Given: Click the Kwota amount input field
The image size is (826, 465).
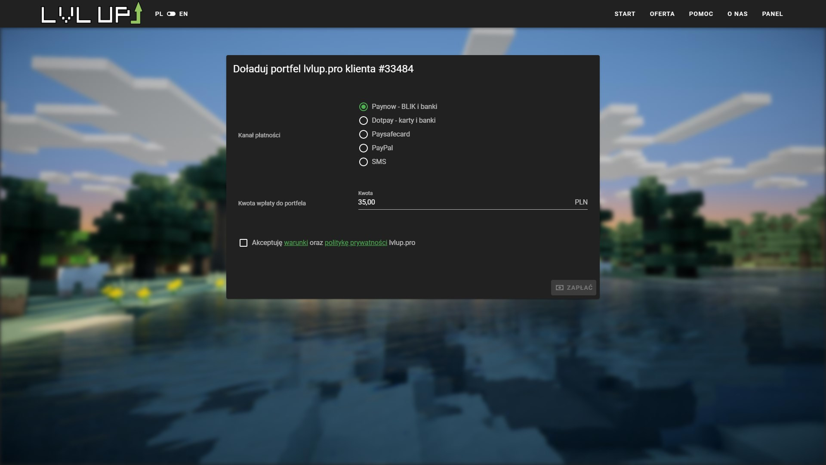Looking at the screenshot, I should coord(465,202).
